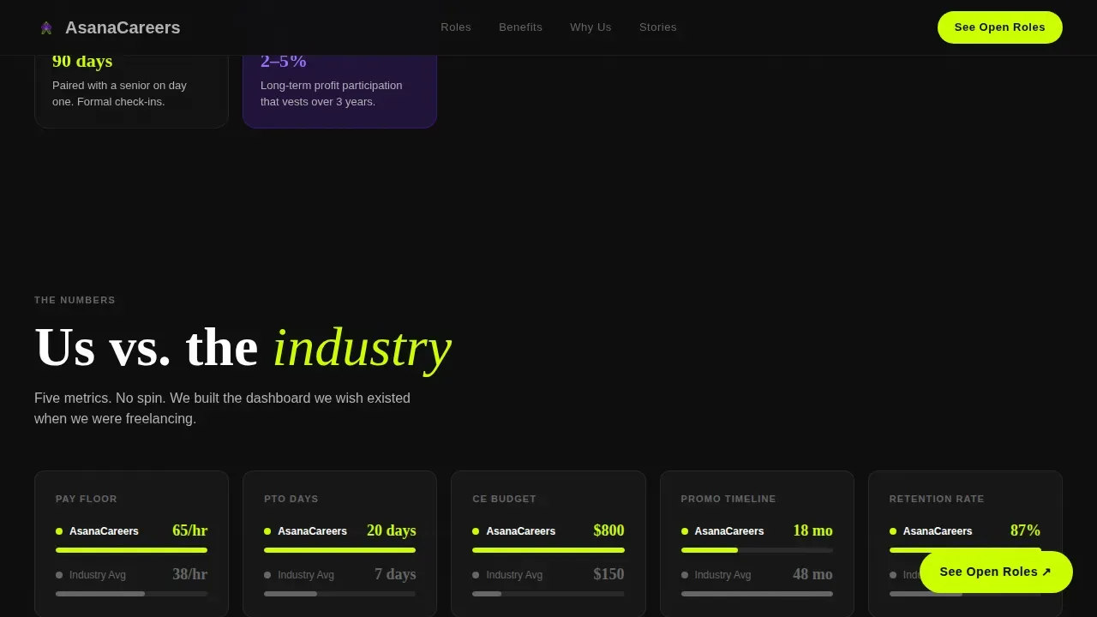Click the 48 mo industry promo value
The height and width of the screenshot is (617, 1097).
click(812, 574)
